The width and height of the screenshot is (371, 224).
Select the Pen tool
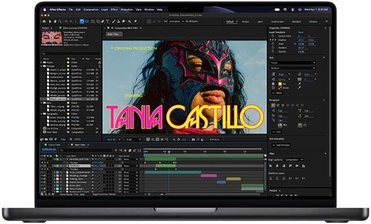click(x=103, y=21)
